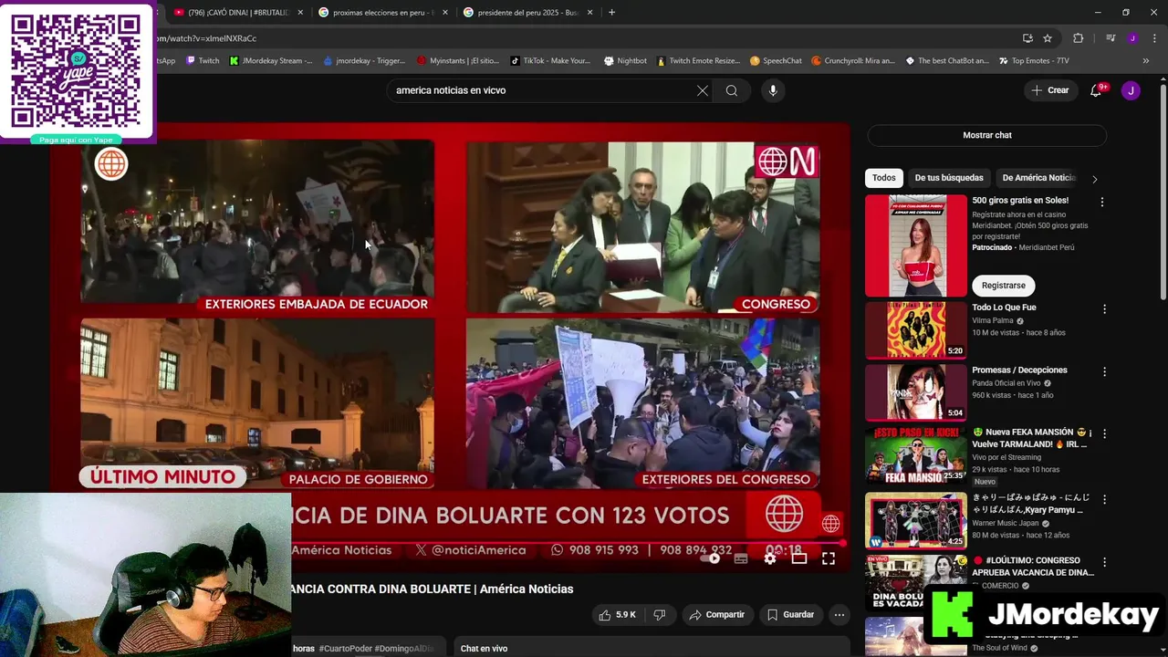Image resolution: width=1168 pixels, height=657 pixels.
Task: Click the video progress bar
Action: pos(566,543)
